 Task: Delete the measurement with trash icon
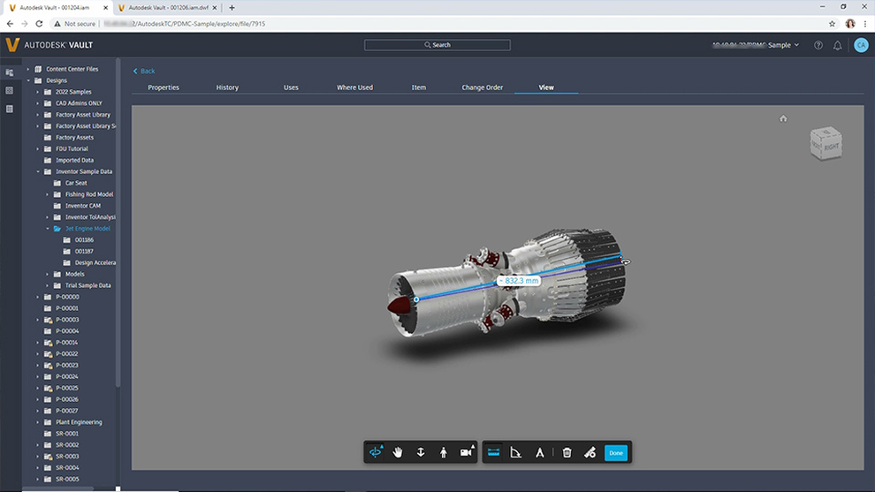(567, 452)
